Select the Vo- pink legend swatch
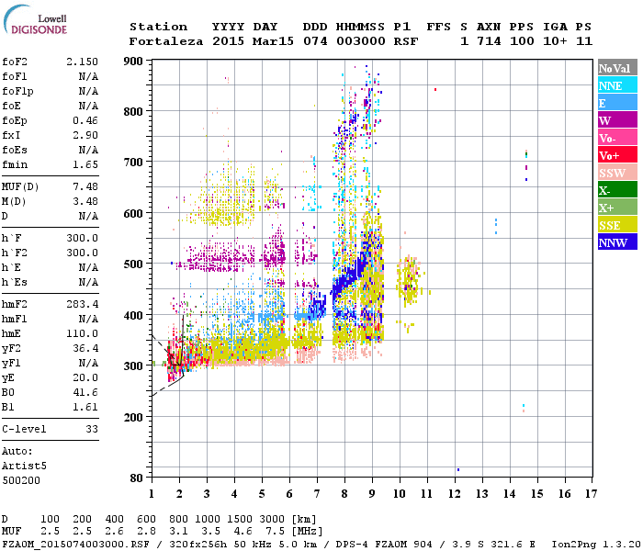The image size is (643, 551). coord(617,138)
